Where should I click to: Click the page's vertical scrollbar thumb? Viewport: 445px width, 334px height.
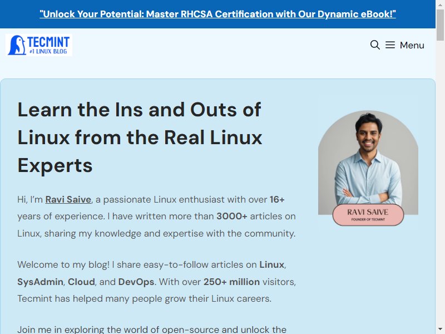pyautogui.click(x=440, y=25)
